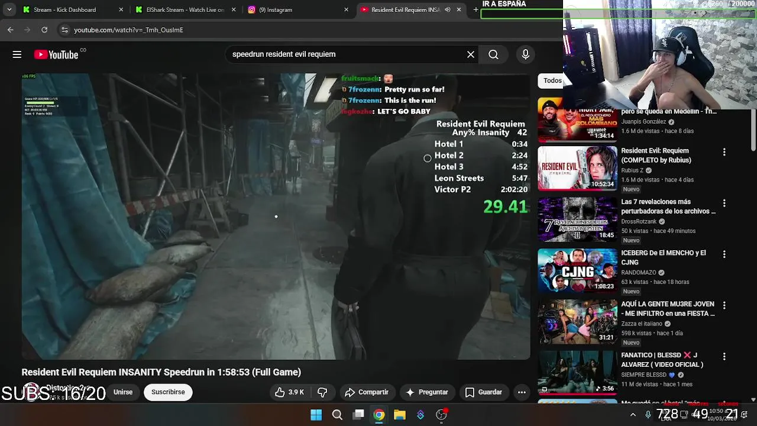Open options for Zazza el italiano video
The height and width of the screenshot is (426, 757).
724,305
